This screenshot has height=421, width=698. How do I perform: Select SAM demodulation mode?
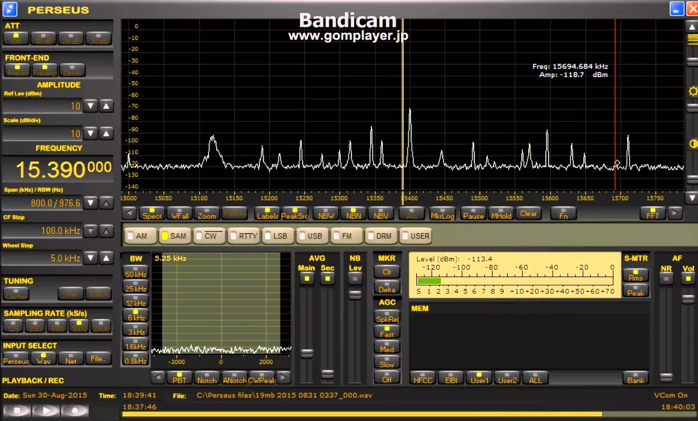174,236
